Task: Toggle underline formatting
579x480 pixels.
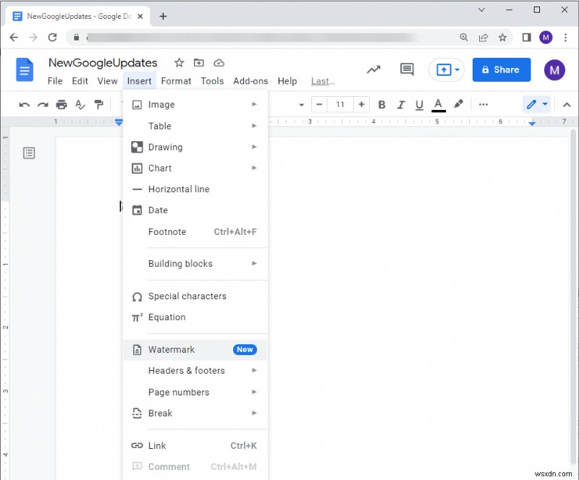Action: click(419, 104)
